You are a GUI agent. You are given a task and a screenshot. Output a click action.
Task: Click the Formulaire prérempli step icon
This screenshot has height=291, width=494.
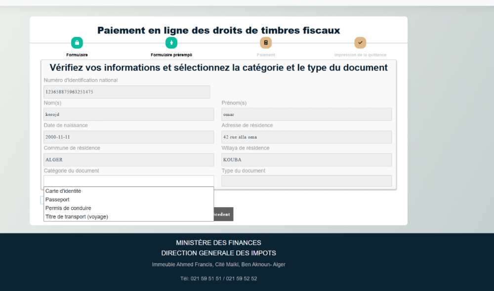(171, 43)
